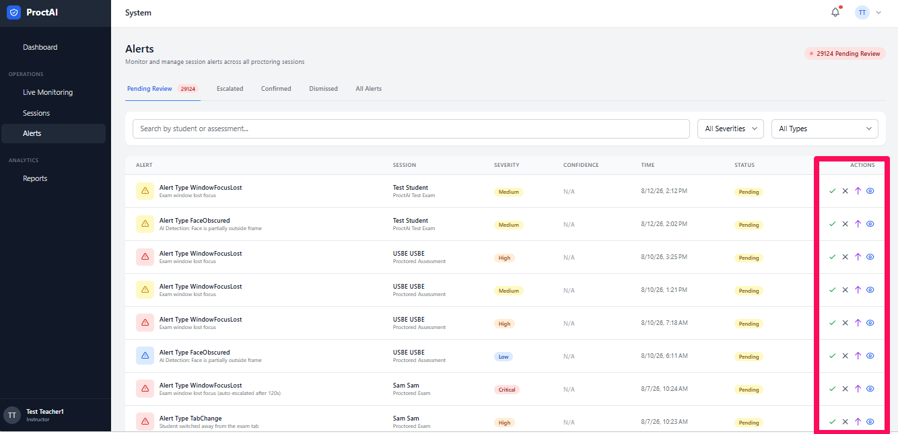
Task: Escalate the 2:12 PM WindowFocusLost alert
Action: pos(858,191)
